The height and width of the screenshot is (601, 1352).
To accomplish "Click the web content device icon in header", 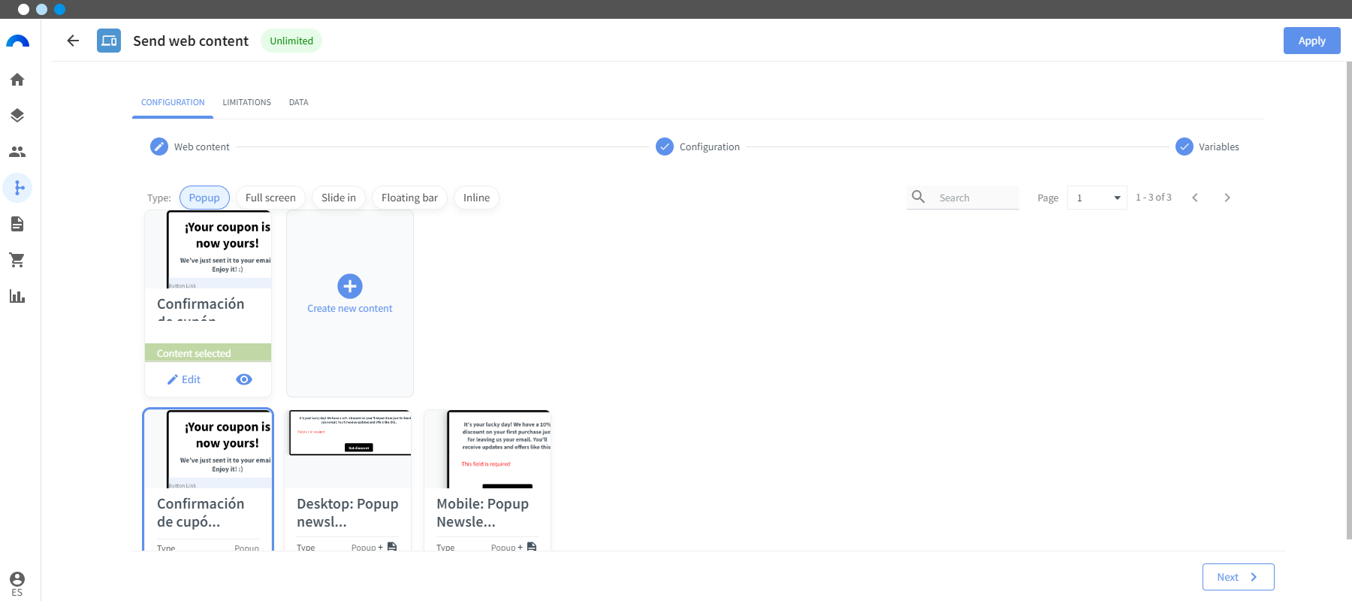I will (x=109, y=41).
